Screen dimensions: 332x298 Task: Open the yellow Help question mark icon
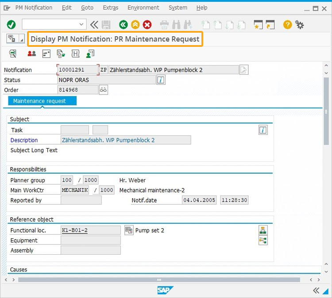pos(287,25)
